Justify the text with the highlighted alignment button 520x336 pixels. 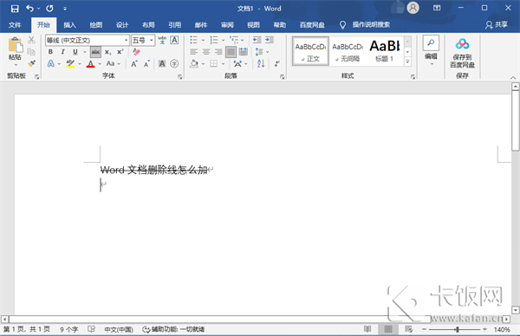pyautogui.click(x=231, y=52)
